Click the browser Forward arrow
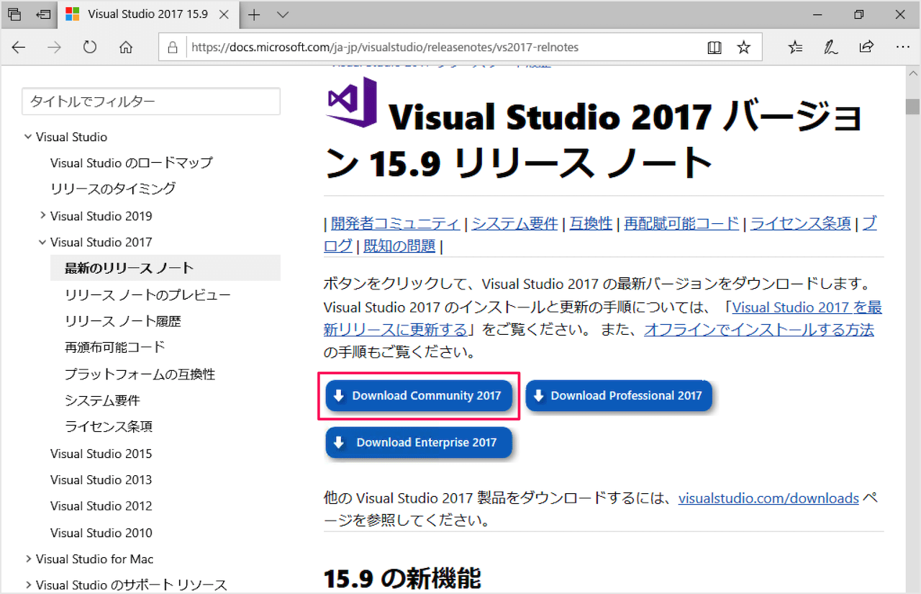This screenshot has height=594, width=921. tap(54, 48)
